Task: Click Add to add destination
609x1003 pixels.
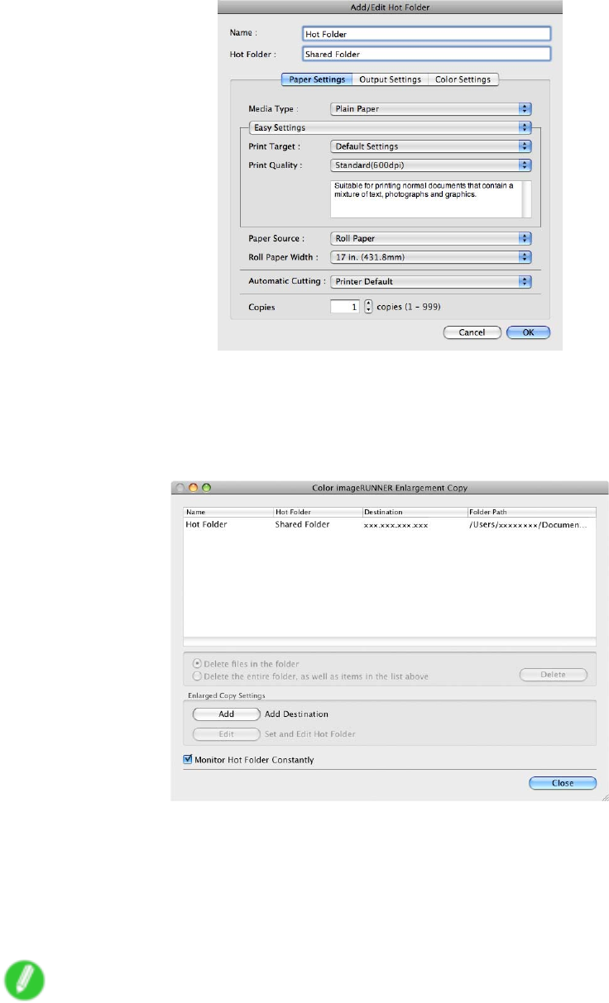Action: [x=227, y=714]
